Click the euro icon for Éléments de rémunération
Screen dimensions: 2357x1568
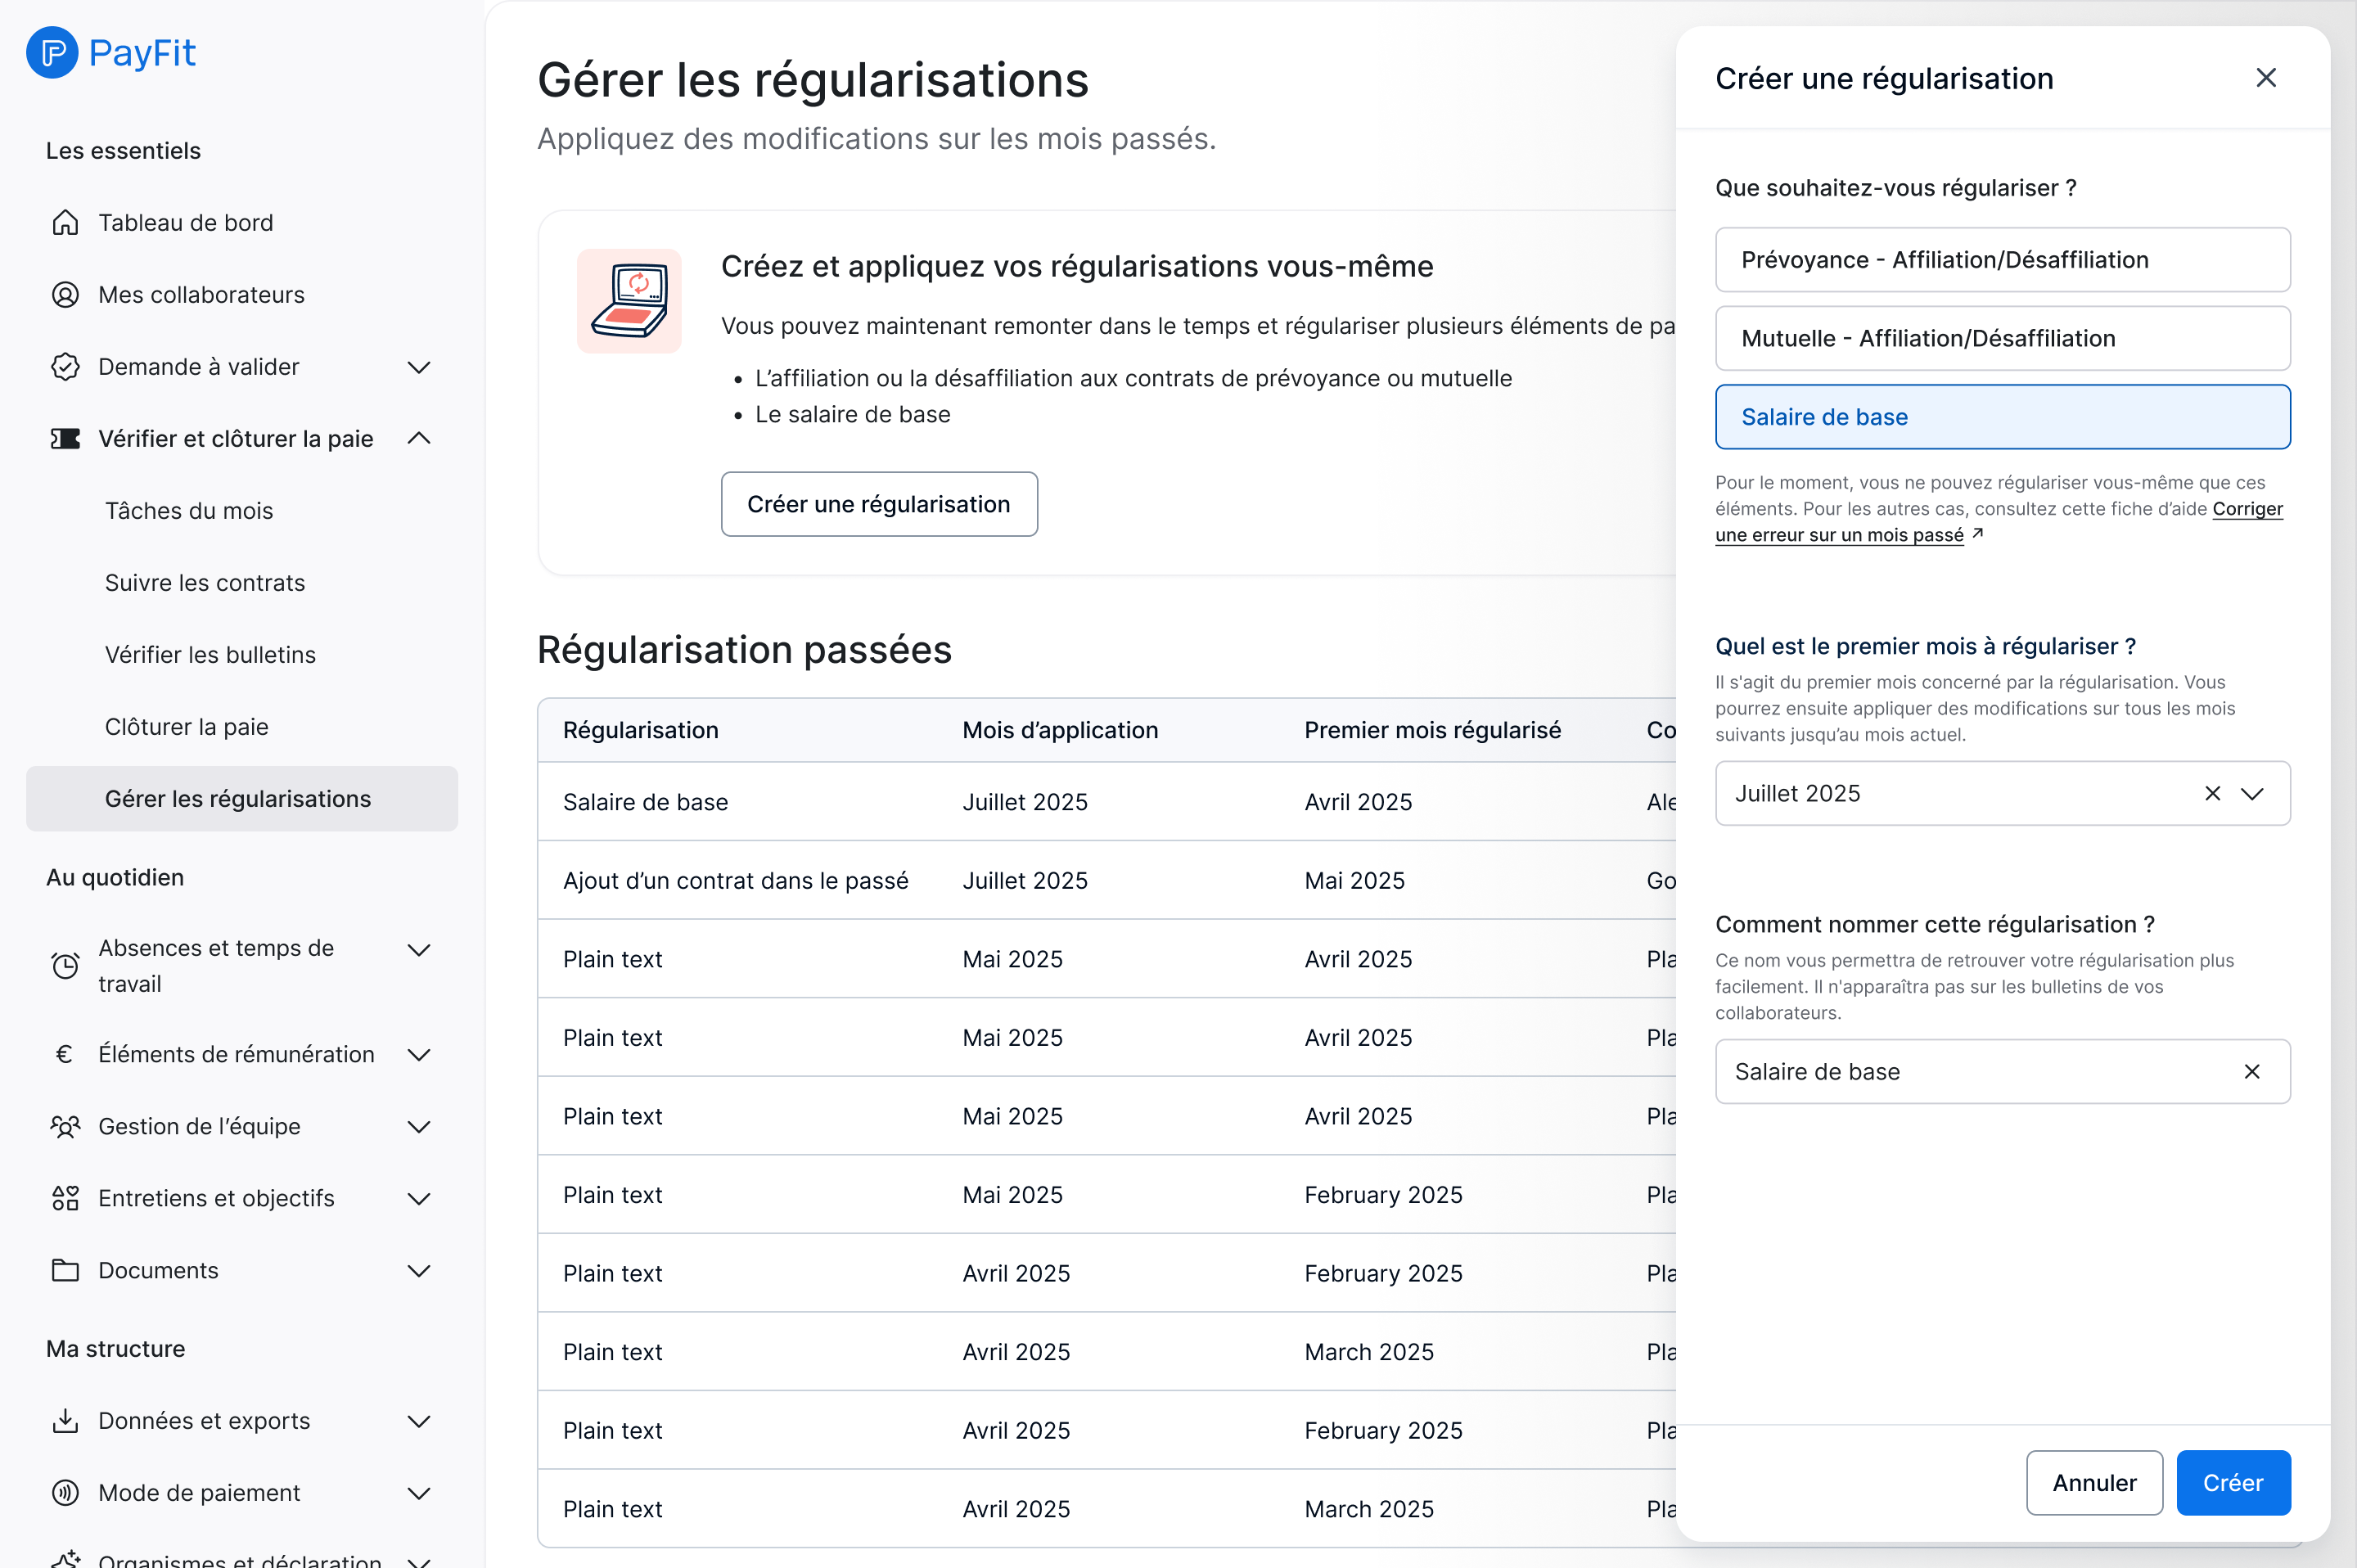65,1054
